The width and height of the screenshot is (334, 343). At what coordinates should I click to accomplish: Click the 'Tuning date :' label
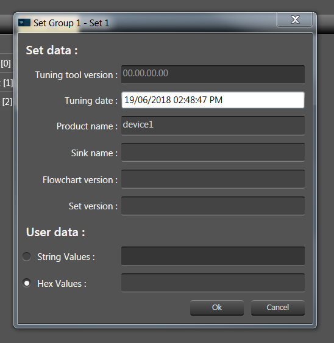(91, 101)
